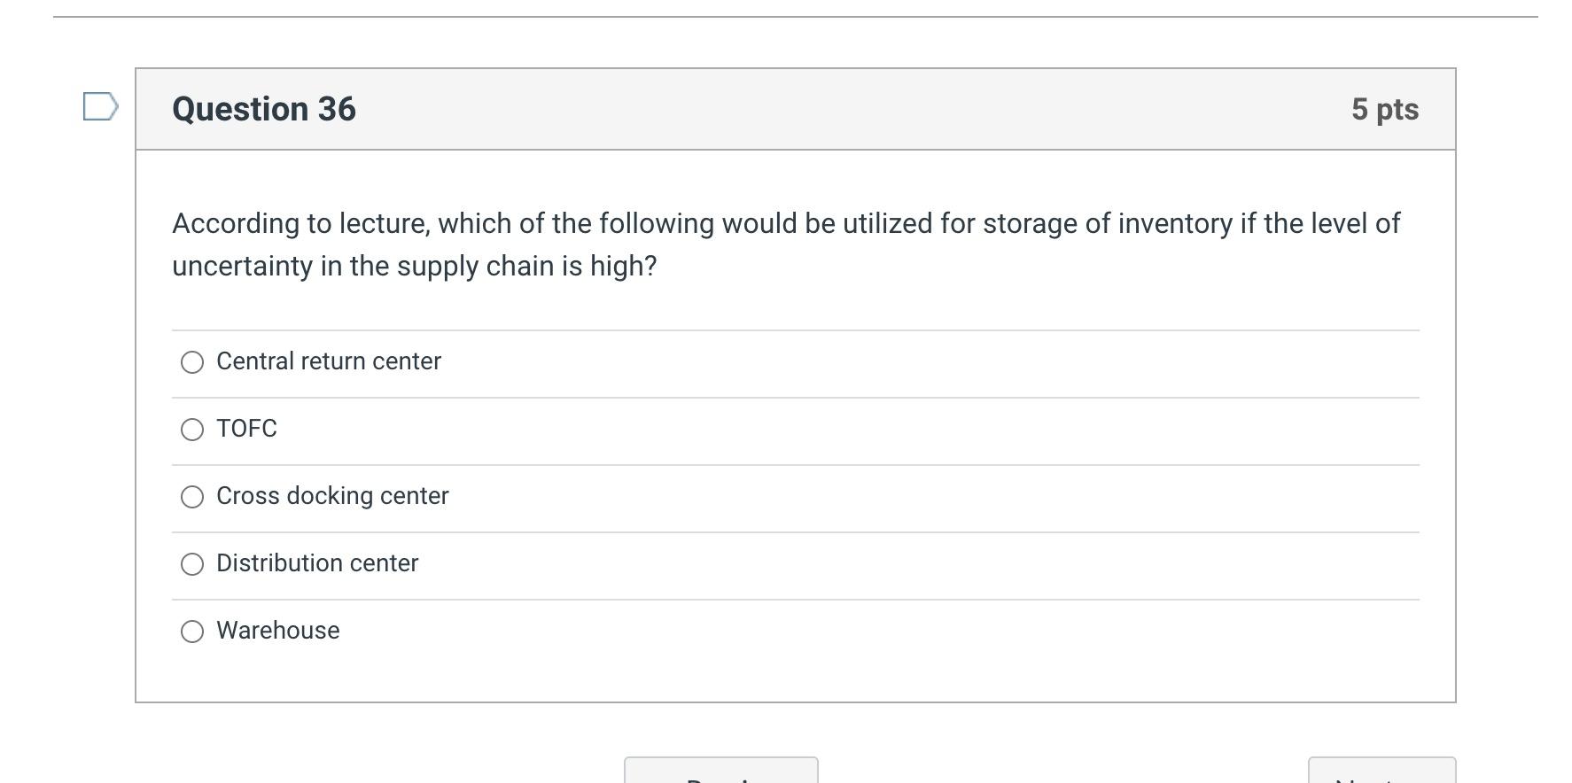This screenshot has width=1572, height=783.
Task: Click the Central return center label text
Action: (329, 361)
